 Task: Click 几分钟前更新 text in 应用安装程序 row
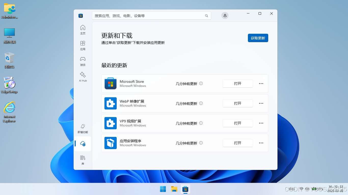[x=186, y=143]
